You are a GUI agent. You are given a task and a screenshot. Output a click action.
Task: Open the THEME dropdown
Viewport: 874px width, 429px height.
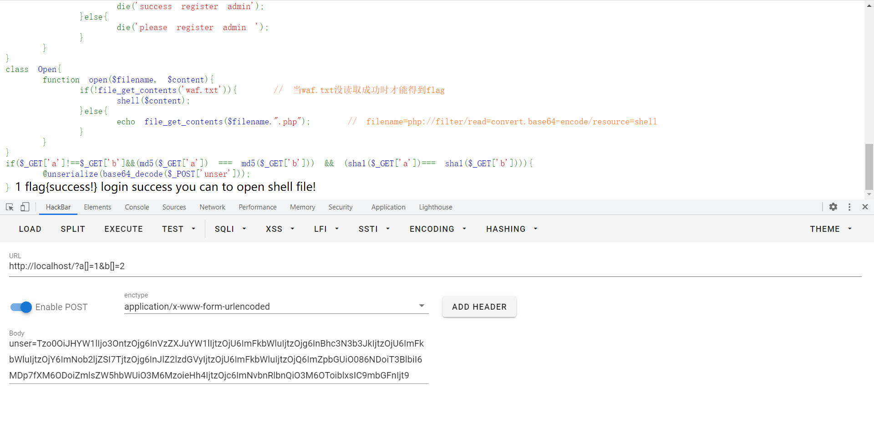[x=830, y=229]
